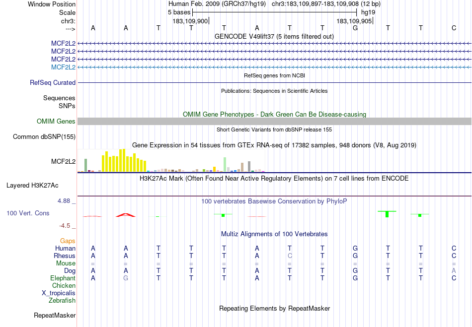
Task: Select the Elephant alignment row label
Action: point(63,278)
